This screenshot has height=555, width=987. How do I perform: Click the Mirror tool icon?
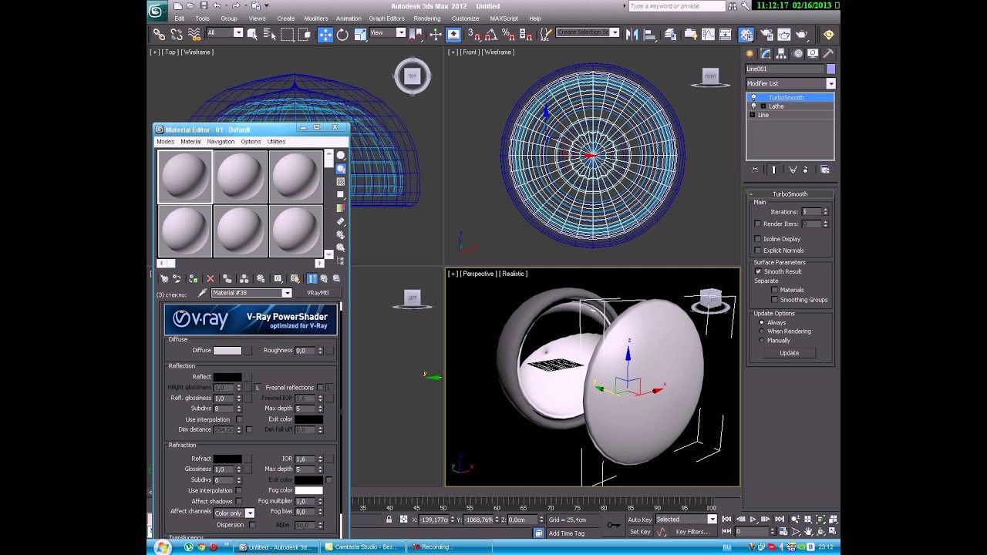632,34
